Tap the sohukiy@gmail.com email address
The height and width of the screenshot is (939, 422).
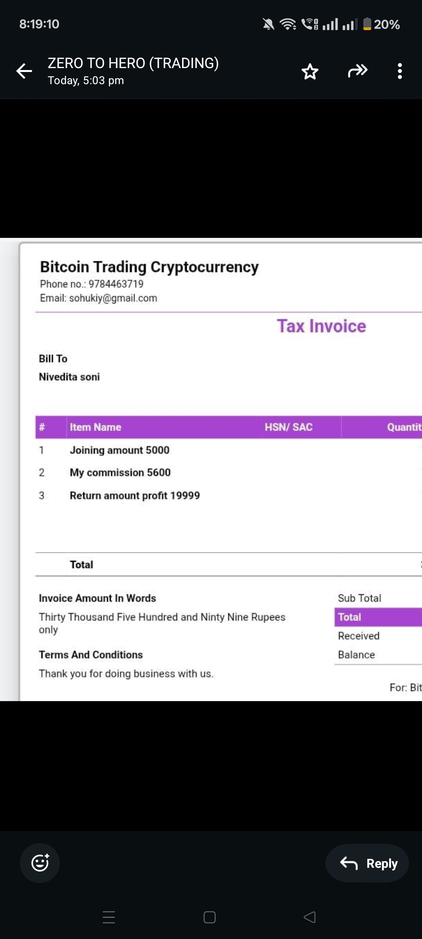pos(113,298)
